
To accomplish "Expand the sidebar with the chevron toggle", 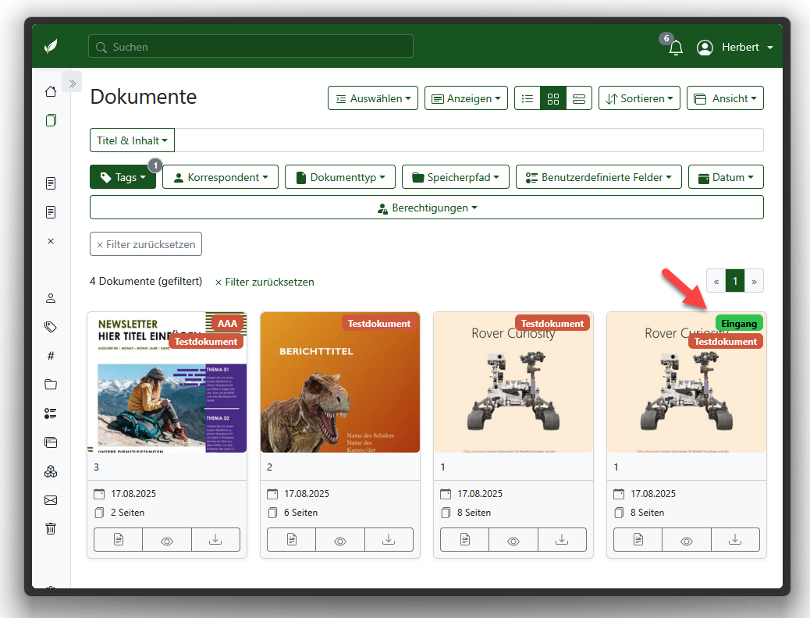I will [72, 83].
